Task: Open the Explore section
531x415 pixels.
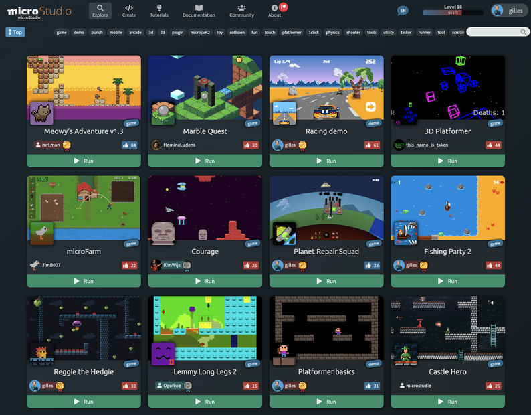Action: coord(100,11)
